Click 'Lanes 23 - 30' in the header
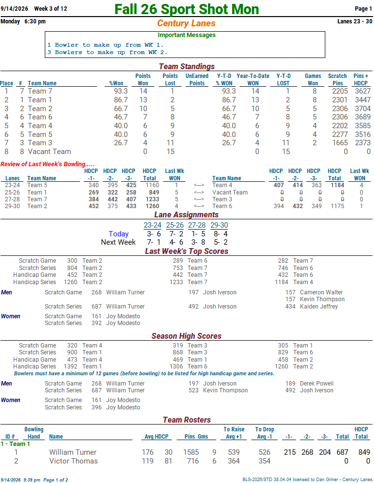The image size is (374, 483). (x=355, y=21)
